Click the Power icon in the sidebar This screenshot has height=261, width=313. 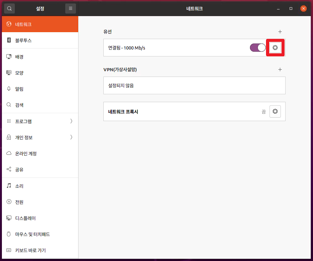(x=9, y=202)
